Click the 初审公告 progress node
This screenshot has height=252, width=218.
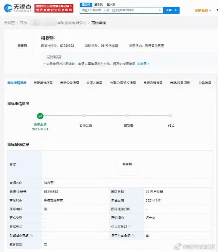click(x=84, y=116)
